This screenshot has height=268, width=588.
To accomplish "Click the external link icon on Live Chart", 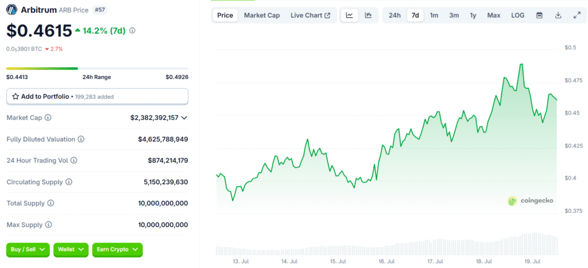I will pyautogui.click(x=327, y=15).
